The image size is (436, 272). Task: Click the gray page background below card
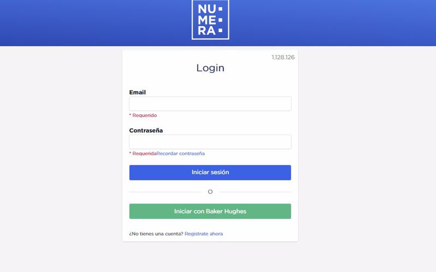coord(210,257)
